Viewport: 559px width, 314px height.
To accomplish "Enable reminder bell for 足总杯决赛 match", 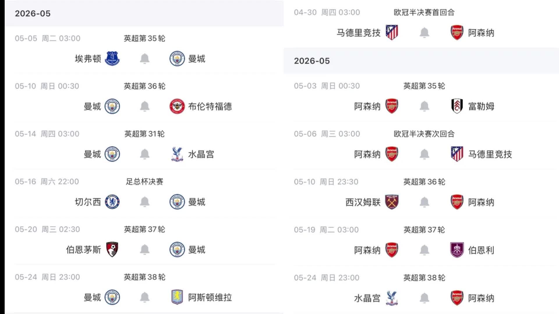I will click(x=145, y=202).
